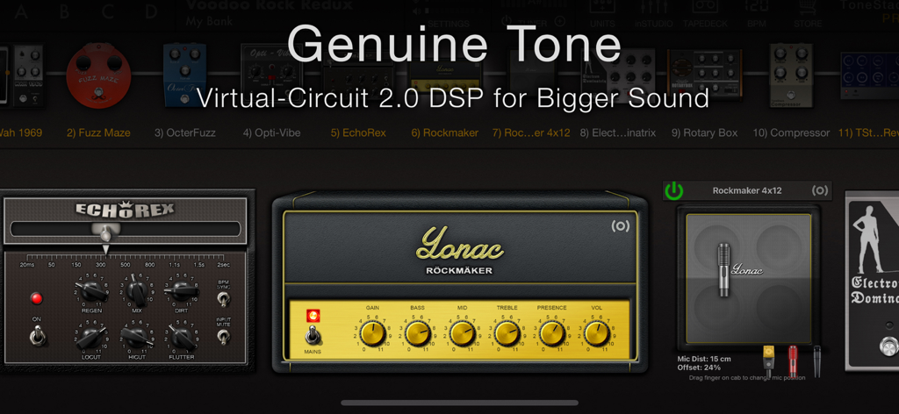The image size is (899, 414).
Task: Click the Lonac Rockmaker logo
Action: click(x=460, y=253)
